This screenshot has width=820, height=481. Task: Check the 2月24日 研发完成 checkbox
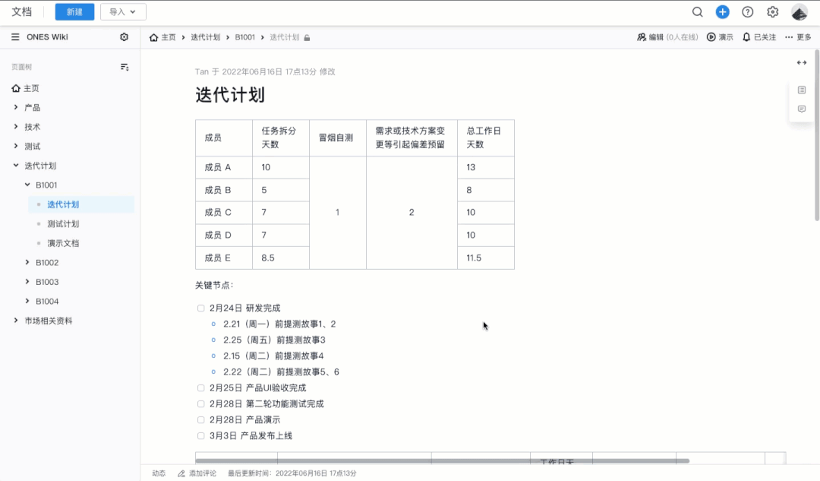(201, 308)
